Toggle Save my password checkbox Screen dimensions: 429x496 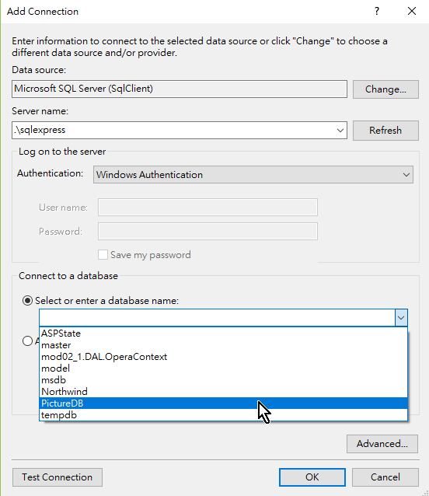coord(103,255)
